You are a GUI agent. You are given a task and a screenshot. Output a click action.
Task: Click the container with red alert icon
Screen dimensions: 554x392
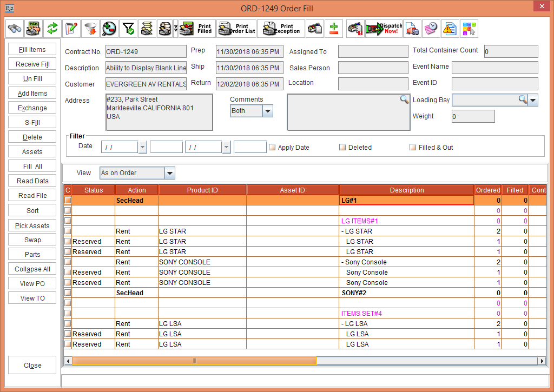355,29
